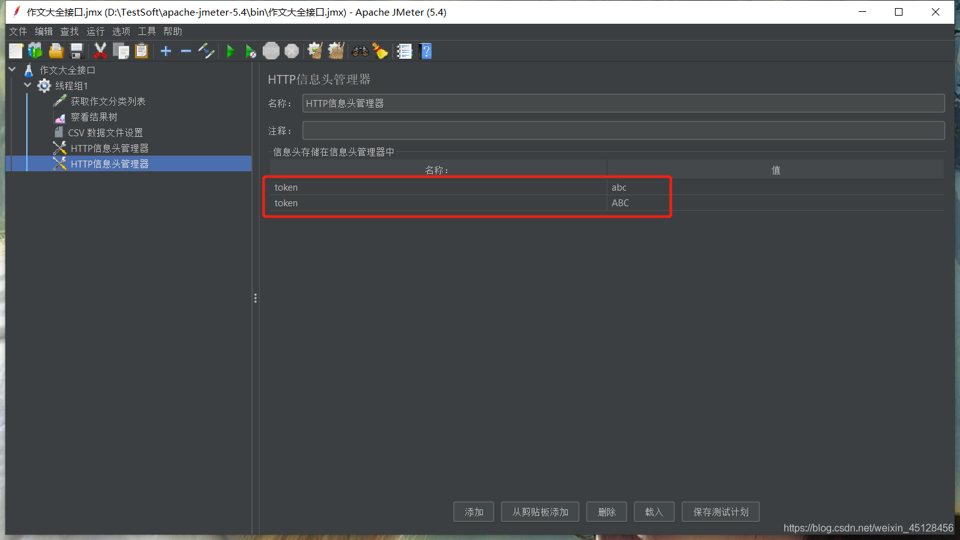Clear all results with double broom icon
The height and width of the screenshot is (540, 960).
coord(336,51)
